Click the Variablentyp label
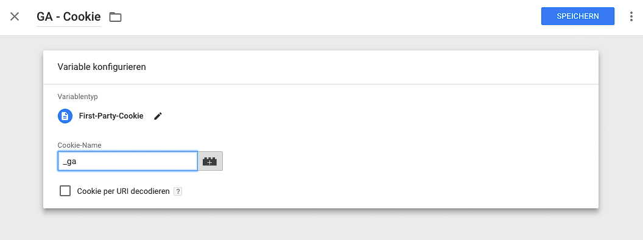Screen dimensions: 643x240 tap(77, 97)
